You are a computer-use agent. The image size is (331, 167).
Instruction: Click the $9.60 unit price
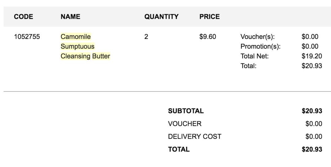tap(208, 37)
